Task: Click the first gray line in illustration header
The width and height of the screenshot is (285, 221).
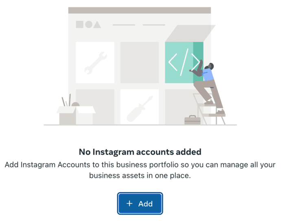Action: coord(123,25)
